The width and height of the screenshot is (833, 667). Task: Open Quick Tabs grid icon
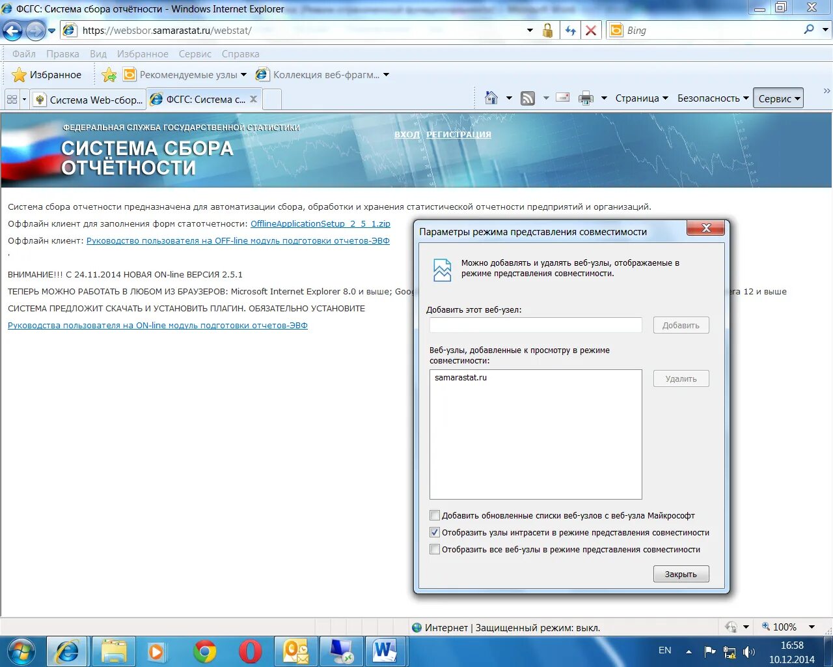12,99
